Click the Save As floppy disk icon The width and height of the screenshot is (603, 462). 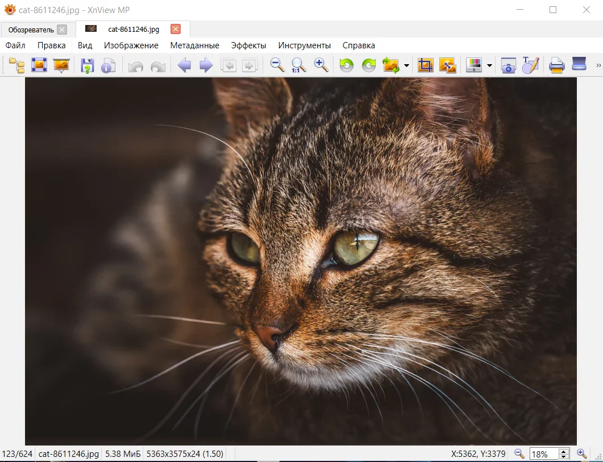pos(87,65)
